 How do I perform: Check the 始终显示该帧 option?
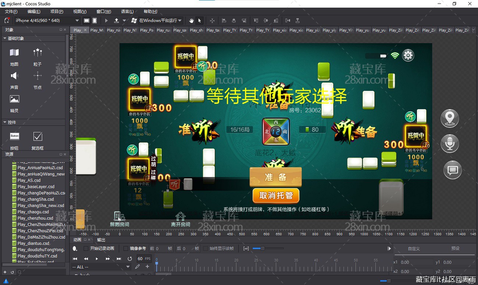[x=206, y=249]
